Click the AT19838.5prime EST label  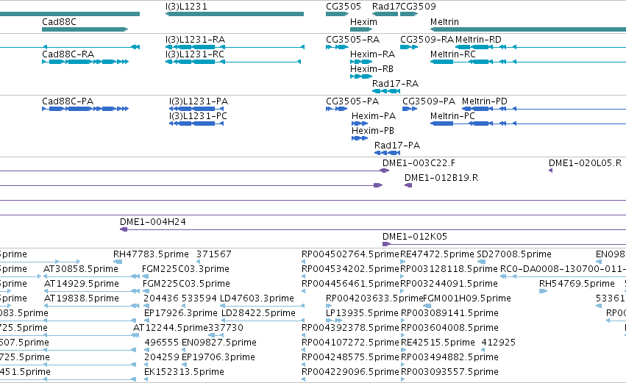click(x=81, y=298)
